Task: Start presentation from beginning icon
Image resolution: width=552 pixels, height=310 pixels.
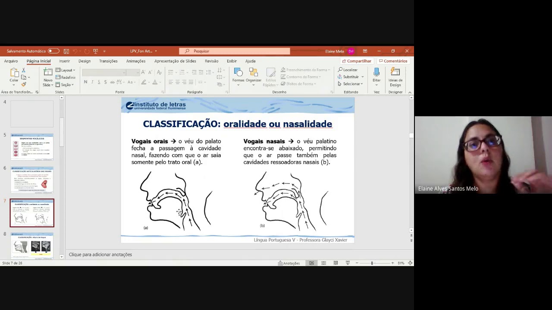Action: [96, 51]
